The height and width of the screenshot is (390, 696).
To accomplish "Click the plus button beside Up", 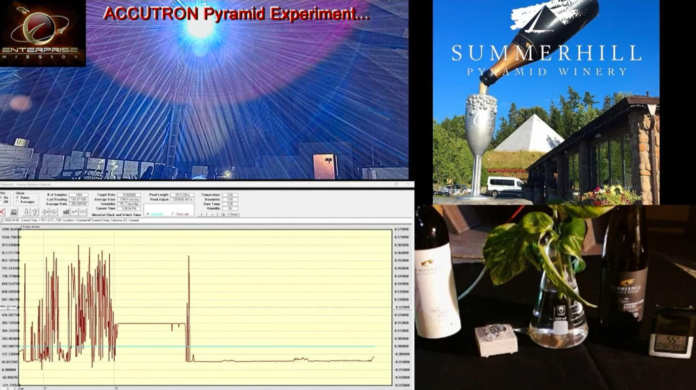I will click(x=201, y=214).
